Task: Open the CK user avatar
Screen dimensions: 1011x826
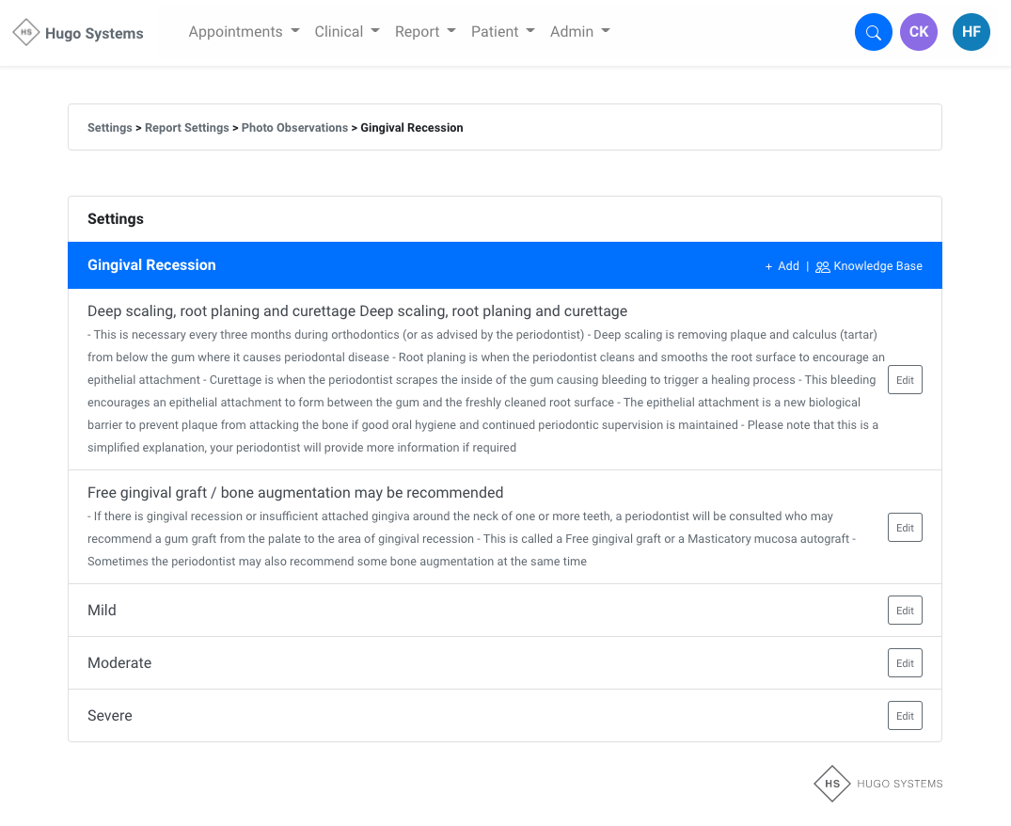Action: coord(919,32)
